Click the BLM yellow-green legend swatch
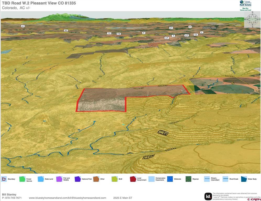This screenshot has height=201, width=261. [115, 179]
